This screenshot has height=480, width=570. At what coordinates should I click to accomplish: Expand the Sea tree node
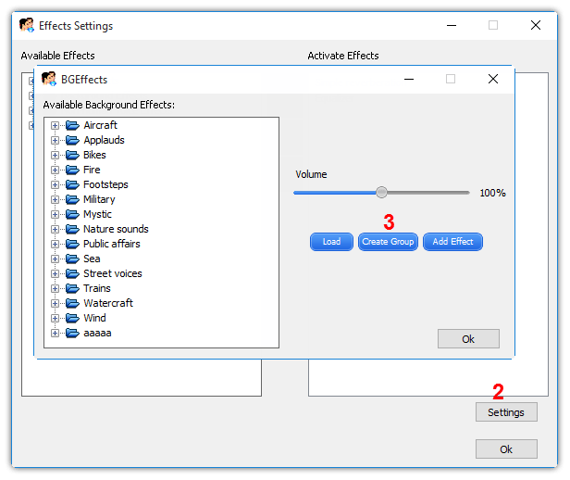coord(55,259)
